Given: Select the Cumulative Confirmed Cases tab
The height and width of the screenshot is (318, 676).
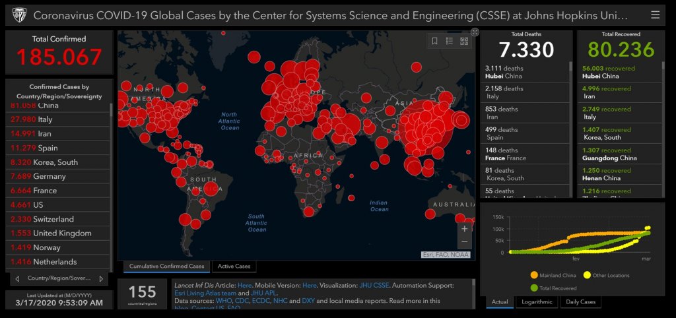Looking at the screenshot, I should click(167, 267).
